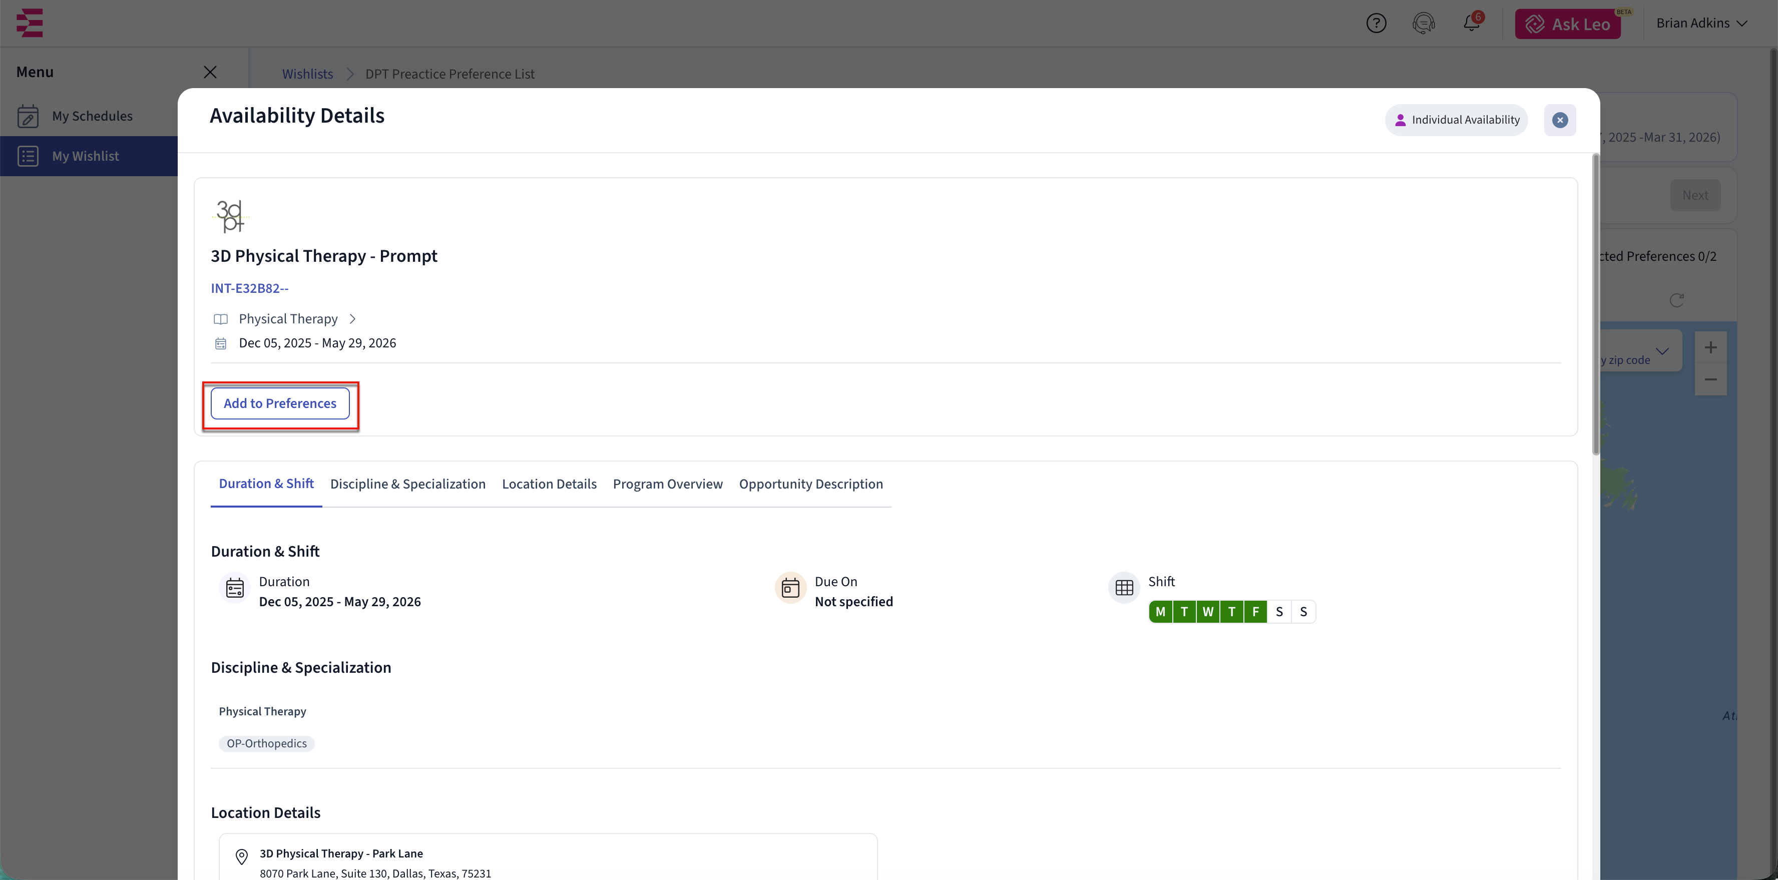This screenshot has width=1778, height=880.
Task: Open the INT-E32B82-- link
Action: pyautogui.click(x=249, y=288)
